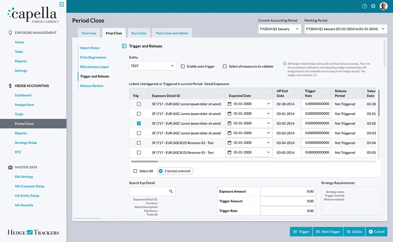Click the Master Data briefcase icon
Image resolution: width=393 pixels, height=242 pixels.
click(10, 167)
